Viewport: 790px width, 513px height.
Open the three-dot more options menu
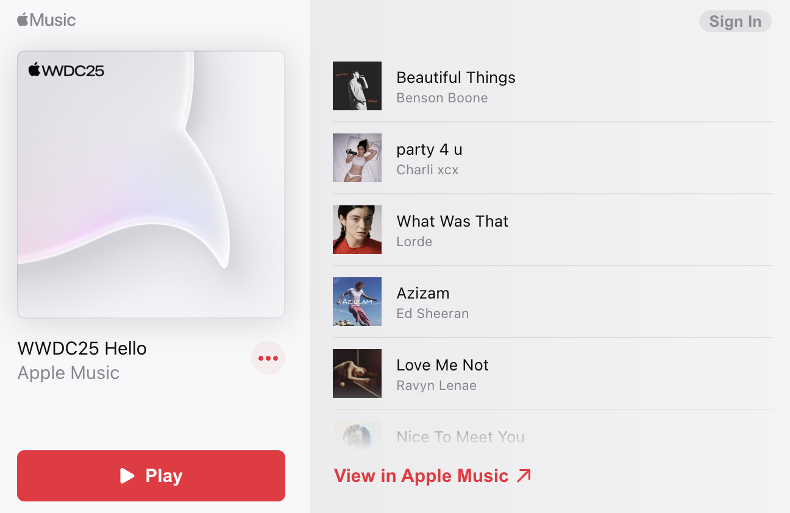(268, 358)
